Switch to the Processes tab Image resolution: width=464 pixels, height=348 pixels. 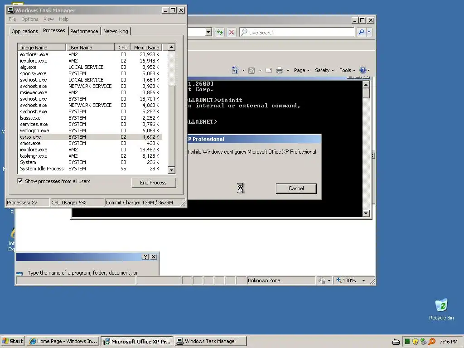click(54, 30)
